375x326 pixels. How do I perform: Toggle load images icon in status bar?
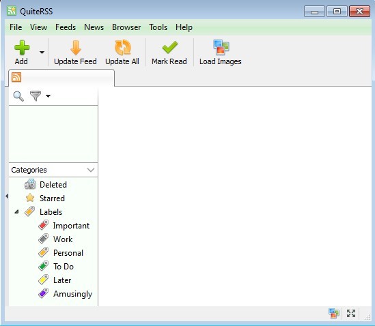(334, 313)
